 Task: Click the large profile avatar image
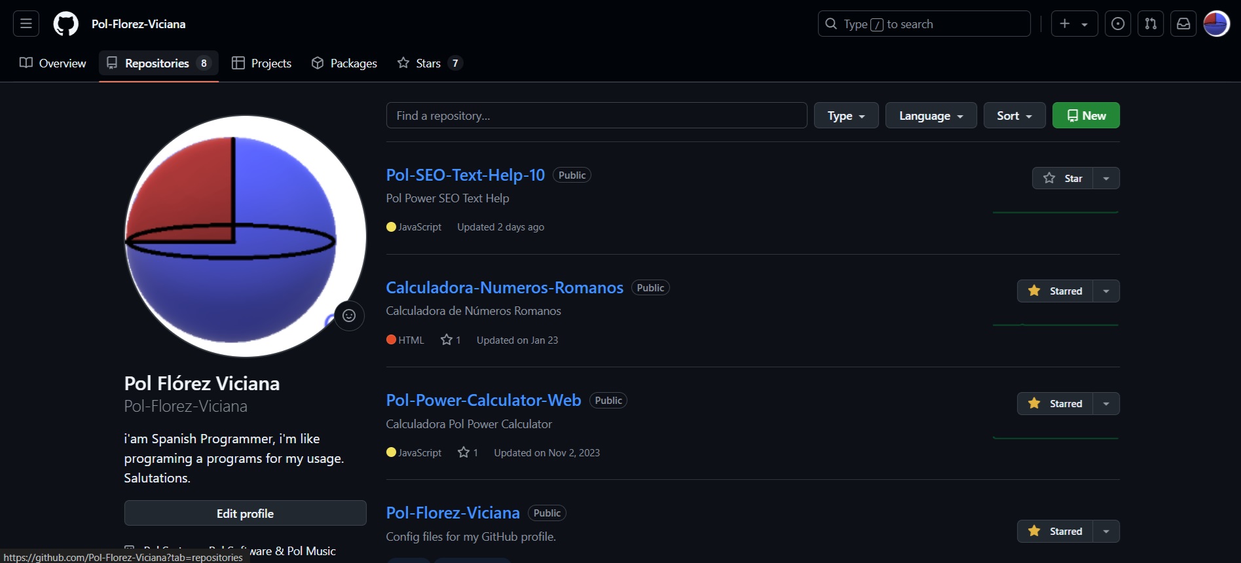click(x=246, y=236)
